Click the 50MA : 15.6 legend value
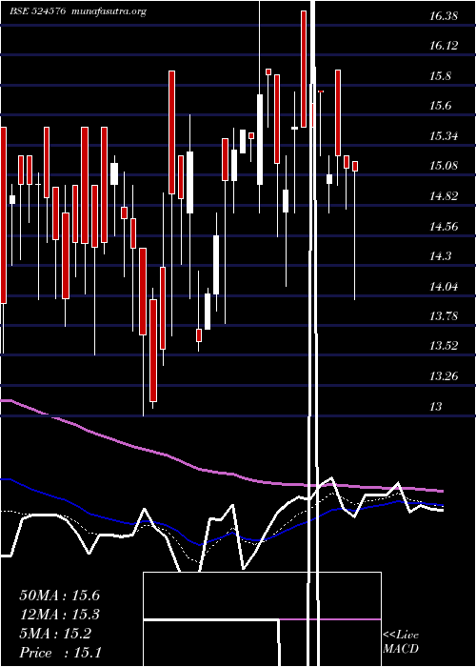This screenshot has height=667, width=476. [59, 596]
